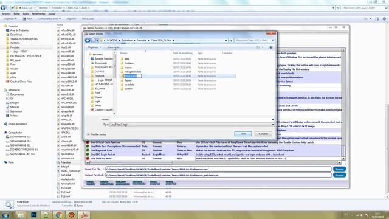Browse for Input Exe File

(x=339, y=169)
